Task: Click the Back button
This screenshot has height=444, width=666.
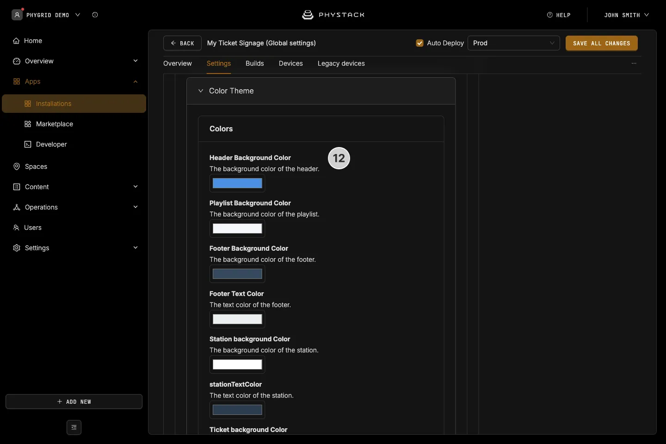Action: [x=182, y=43]
